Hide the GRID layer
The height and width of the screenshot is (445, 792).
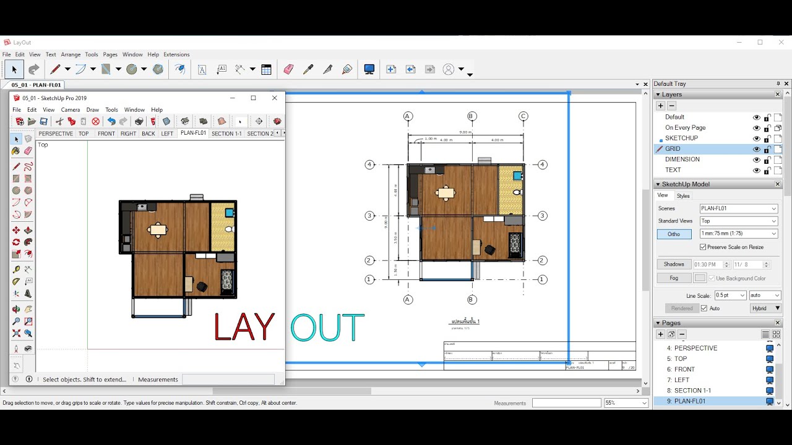click(x=756, y=149)
